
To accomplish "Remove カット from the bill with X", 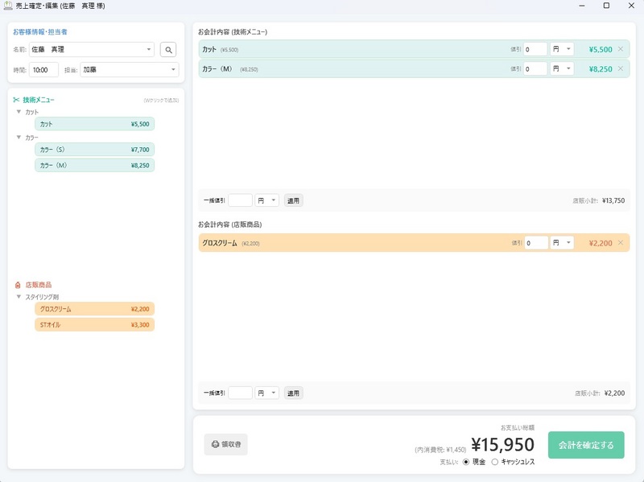I will (x=620, y=49).
